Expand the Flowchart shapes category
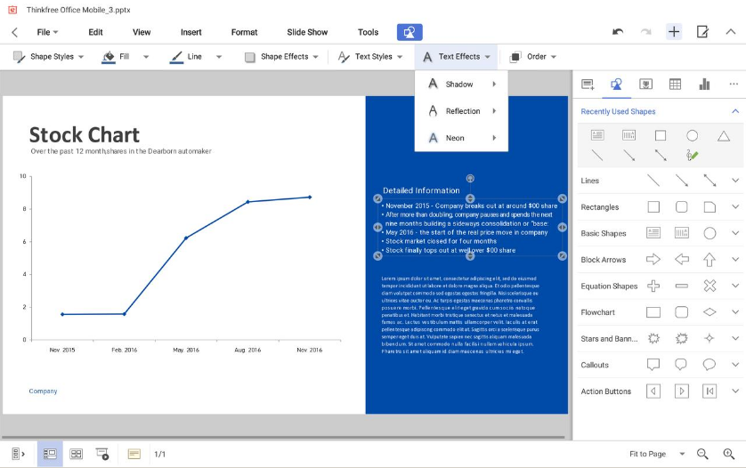The image size is (746, 468). tap(735, 312)
